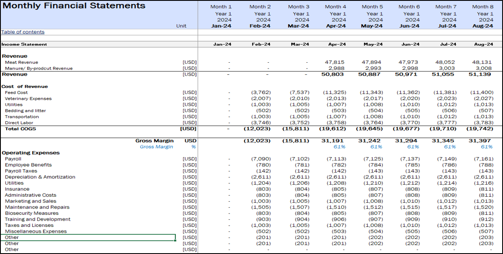Viewport: 503px width, 254px height.
Task: Select the Training and Development label
Action: point(38,219)
